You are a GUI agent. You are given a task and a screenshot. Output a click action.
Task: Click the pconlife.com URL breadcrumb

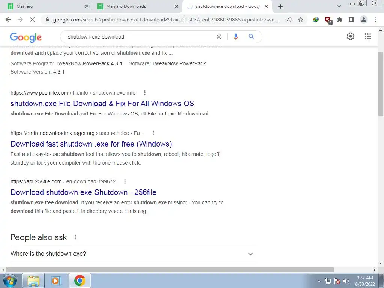tap(73, 93)
